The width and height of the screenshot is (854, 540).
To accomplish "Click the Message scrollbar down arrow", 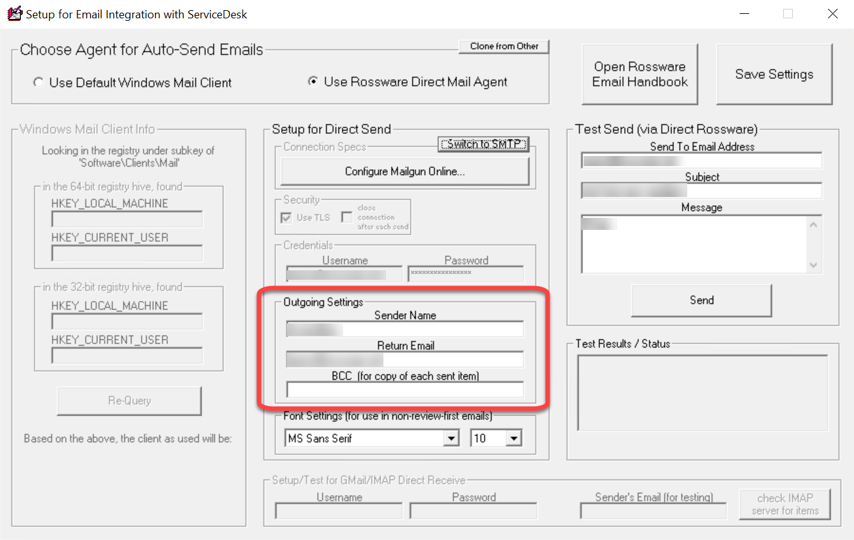I will (x=814, y=265).
